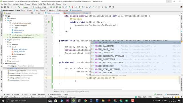Open Chrome from the taskbar
The height and width of the screenshot is (103, 183).
tap(85, 100)
